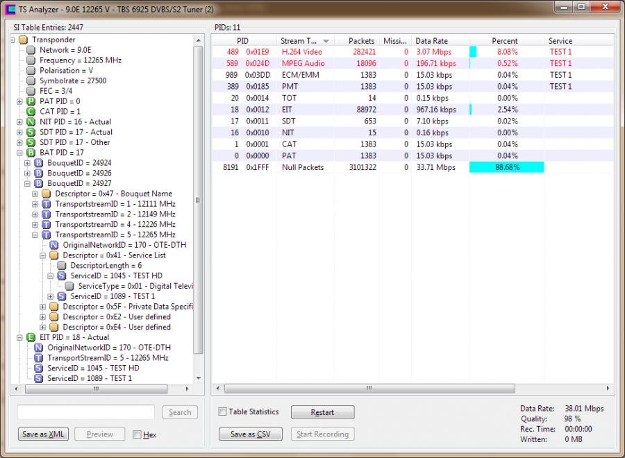Click the B icon for BouquetID 24926

39,173
